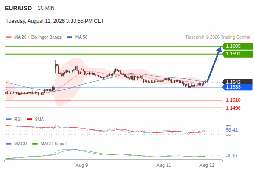This screenshot has height=172, width=254.
Task: Open the Trading Central research credit
Action: pyautogui.click(x=218, y=37)
